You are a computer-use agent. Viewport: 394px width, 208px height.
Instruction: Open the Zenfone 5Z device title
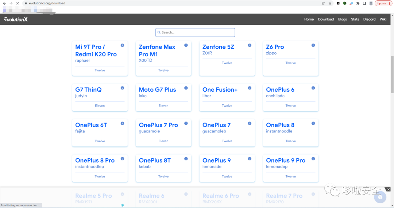pyautogui.click(x=218, y=47)
